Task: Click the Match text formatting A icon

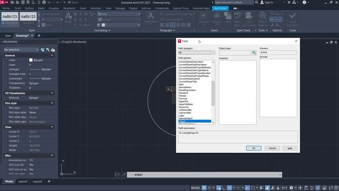Action: (68, 16)
